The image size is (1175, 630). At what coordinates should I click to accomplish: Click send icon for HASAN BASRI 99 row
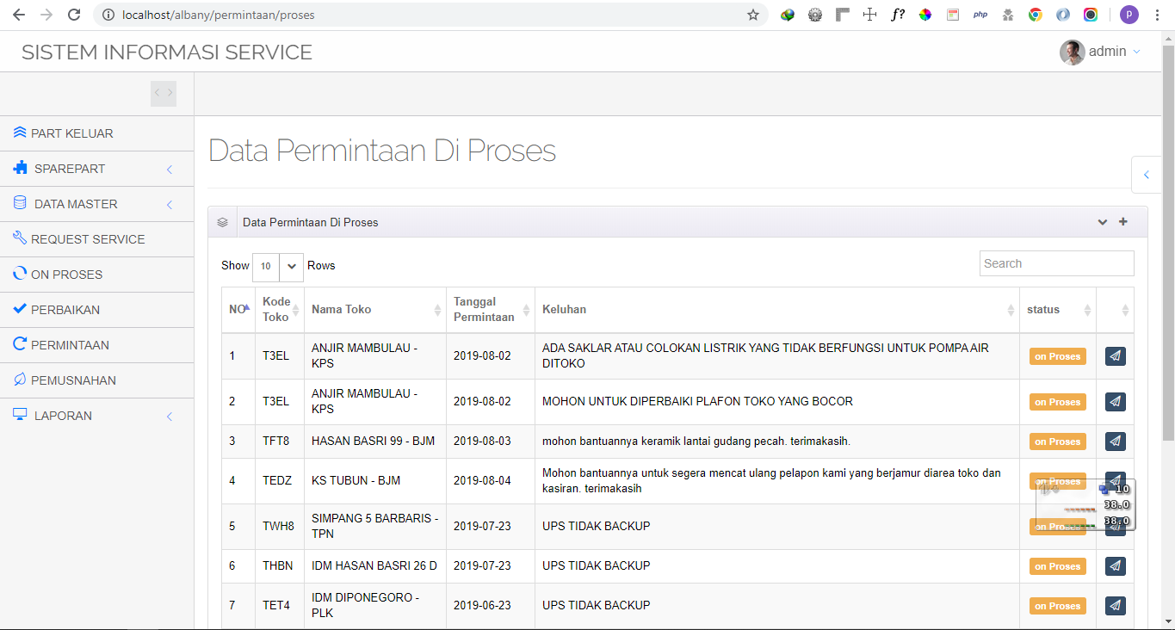(1115, 442)
